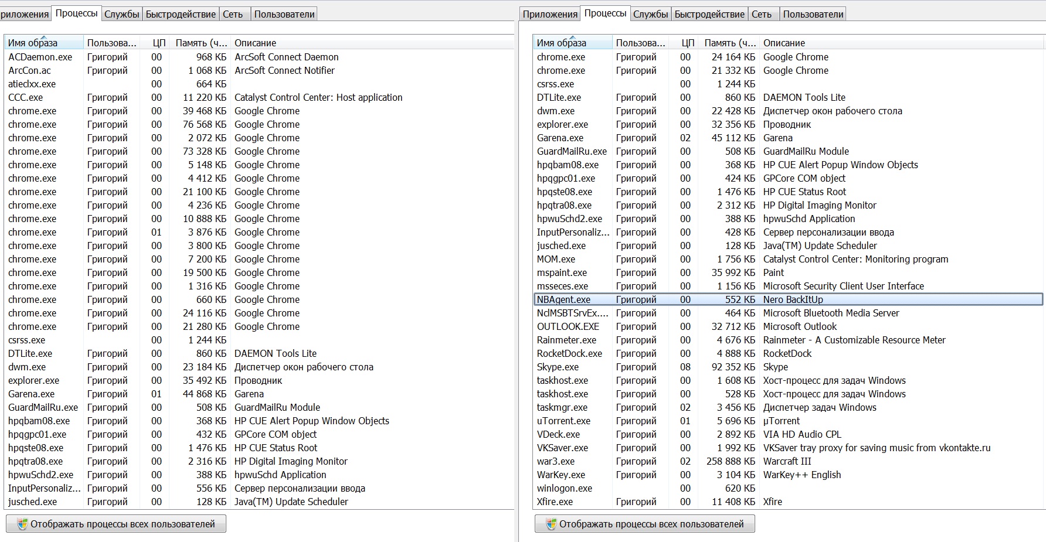Screen dimensions: 1046x542
Task: Click shield icon on right window's show-all-users button
Action: 551,524
